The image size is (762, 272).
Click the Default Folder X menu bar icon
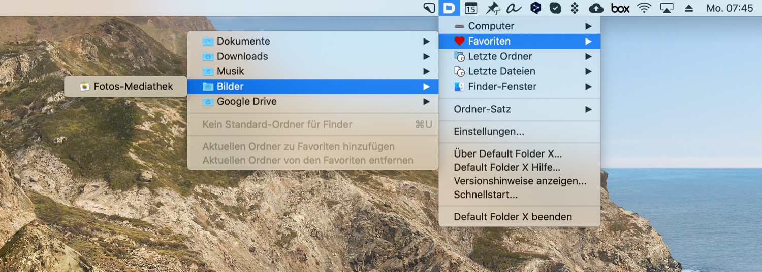(449, 8)
